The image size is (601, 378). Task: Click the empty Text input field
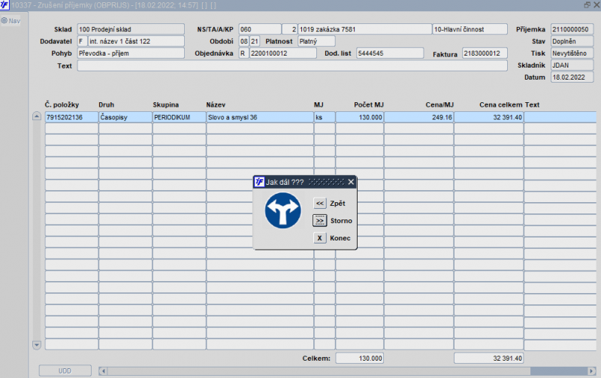pyautogui.click(x=292, y=65)
